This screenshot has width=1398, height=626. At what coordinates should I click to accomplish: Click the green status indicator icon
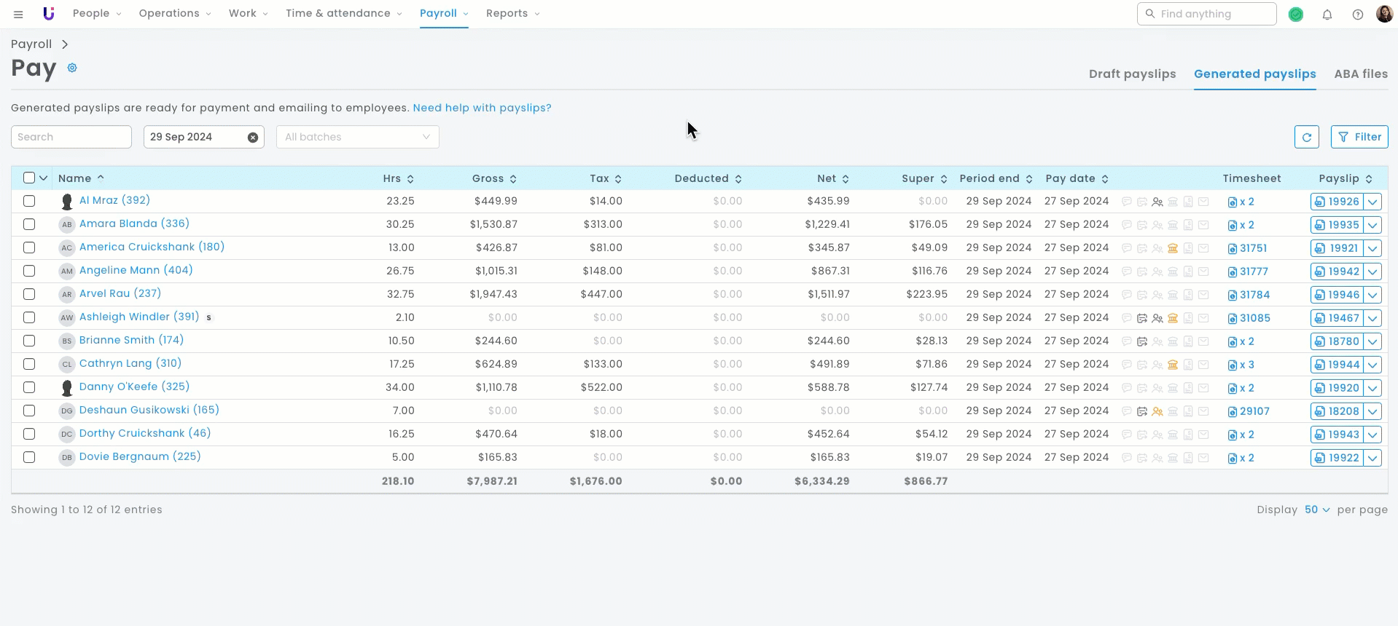1295,14
